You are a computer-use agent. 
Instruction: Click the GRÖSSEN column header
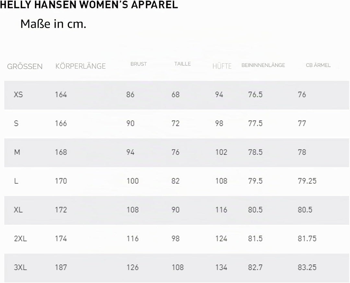coord(25,66)
